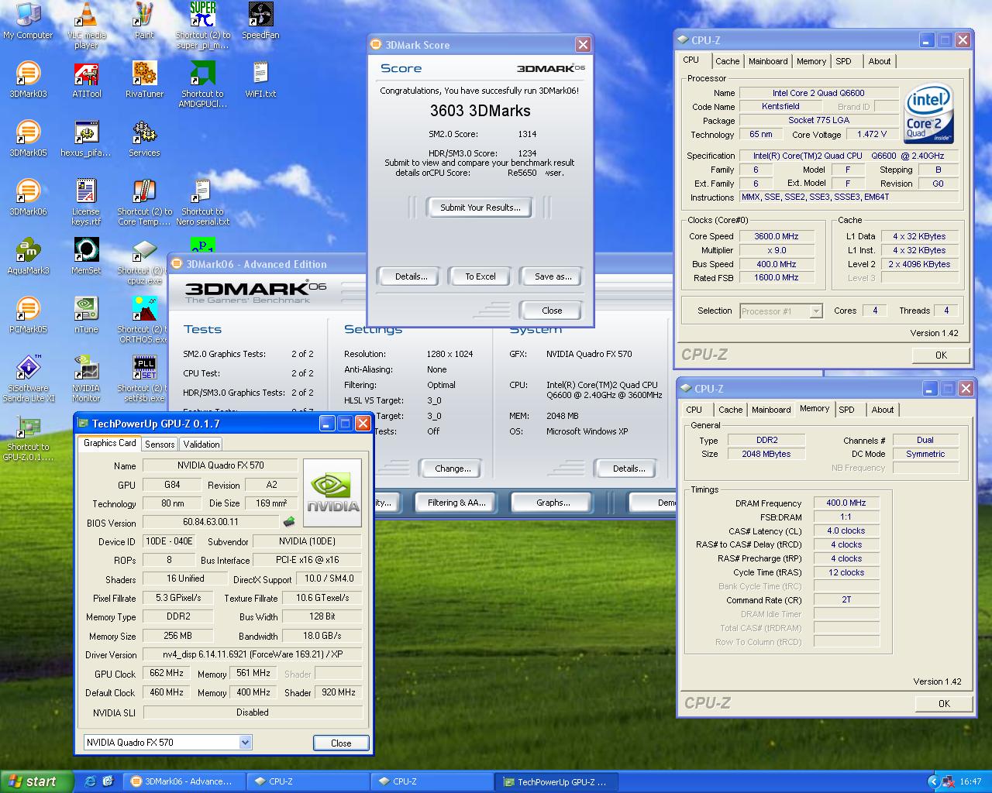Open the Graphs button in 3DMark06
The height and width of the screenshot is (793, 992).
click(x=553, y=503)
